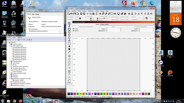This screenshot has width=184, height=103.
Task: Open the Normal style dropdown
Action: pyautogui.click(x=138, y=17)
